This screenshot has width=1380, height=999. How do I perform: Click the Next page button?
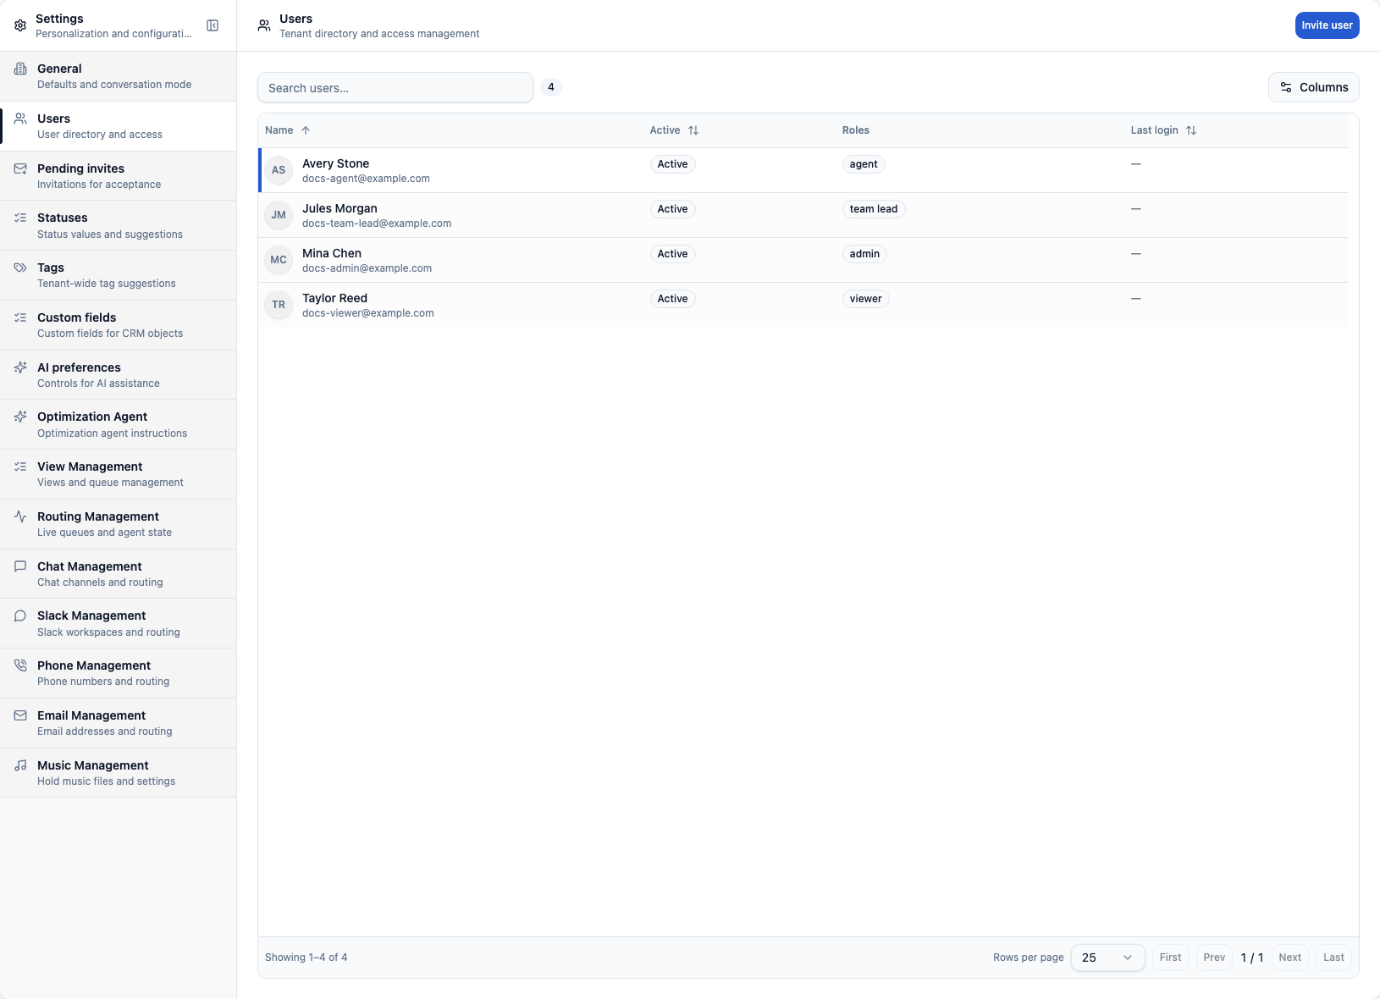[1289, 958]
